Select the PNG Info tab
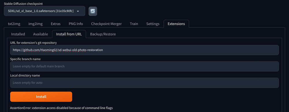 (x=76, y=24)
